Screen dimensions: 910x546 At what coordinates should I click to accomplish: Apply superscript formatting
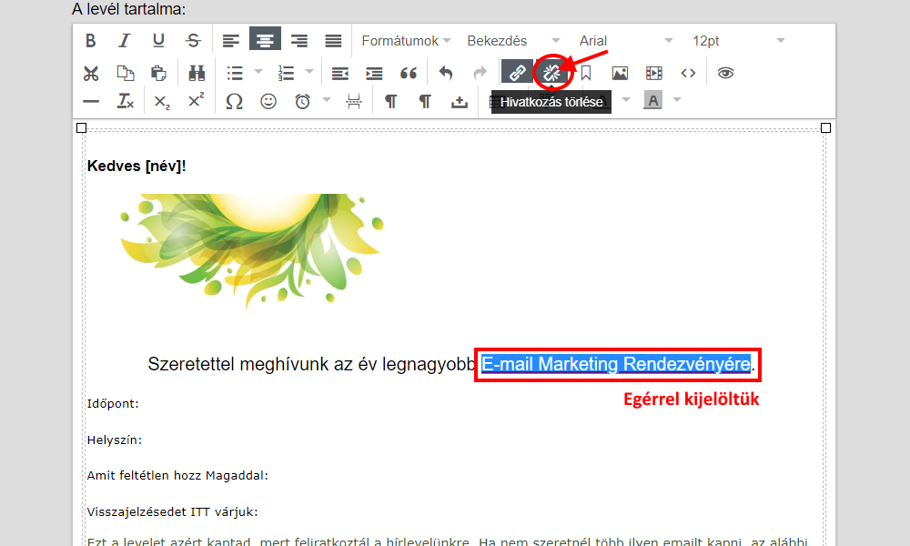coord(197,100)
